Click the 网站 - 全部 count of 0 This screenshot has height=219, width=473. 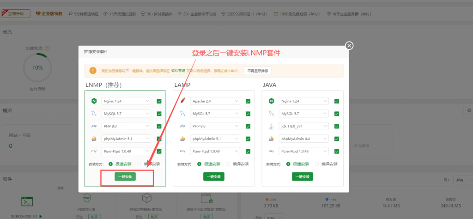[11, 146]
